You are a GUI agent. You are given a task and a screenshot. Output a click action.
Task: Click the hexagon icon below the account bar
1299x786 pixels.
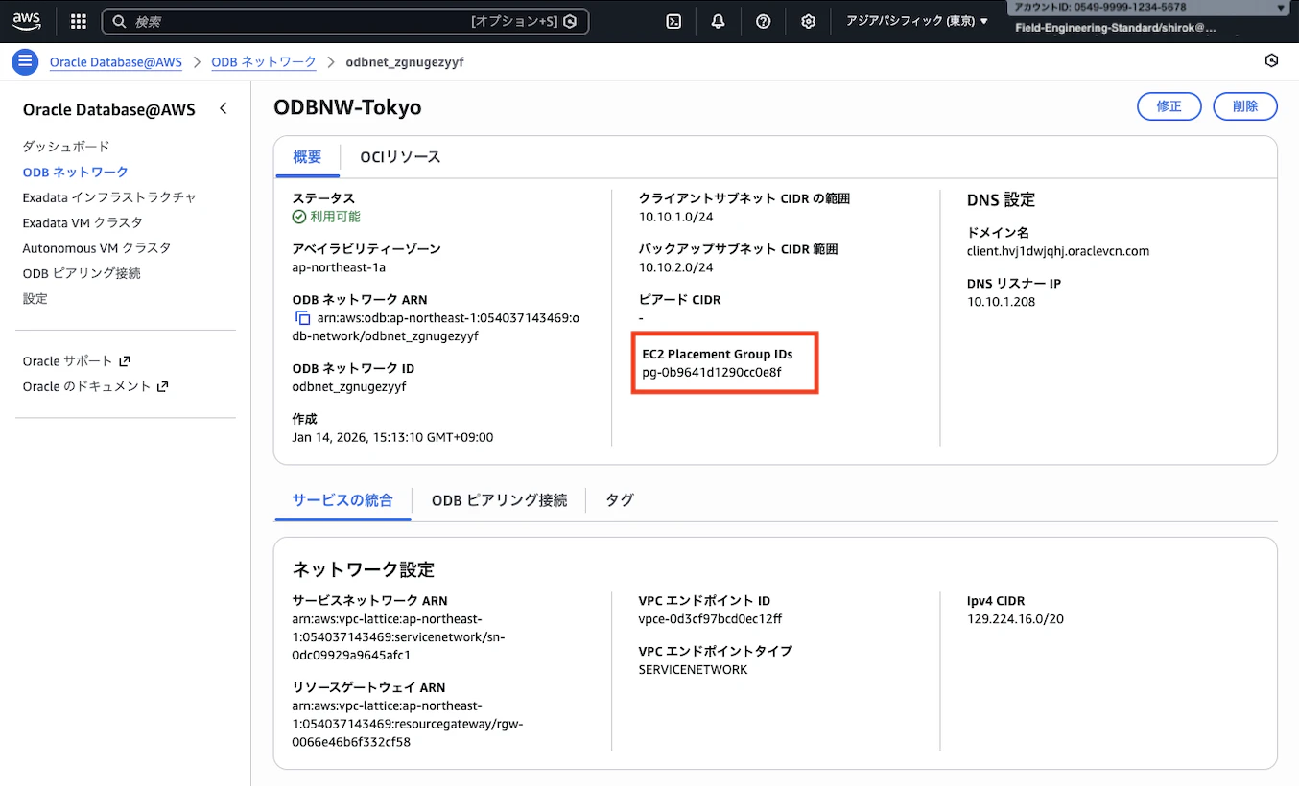tap(1272, 61)
